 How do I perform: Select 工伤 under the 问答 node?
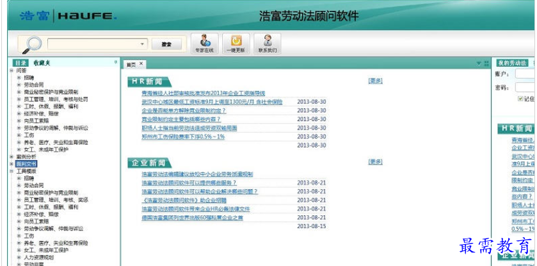(x=29, y=135)
